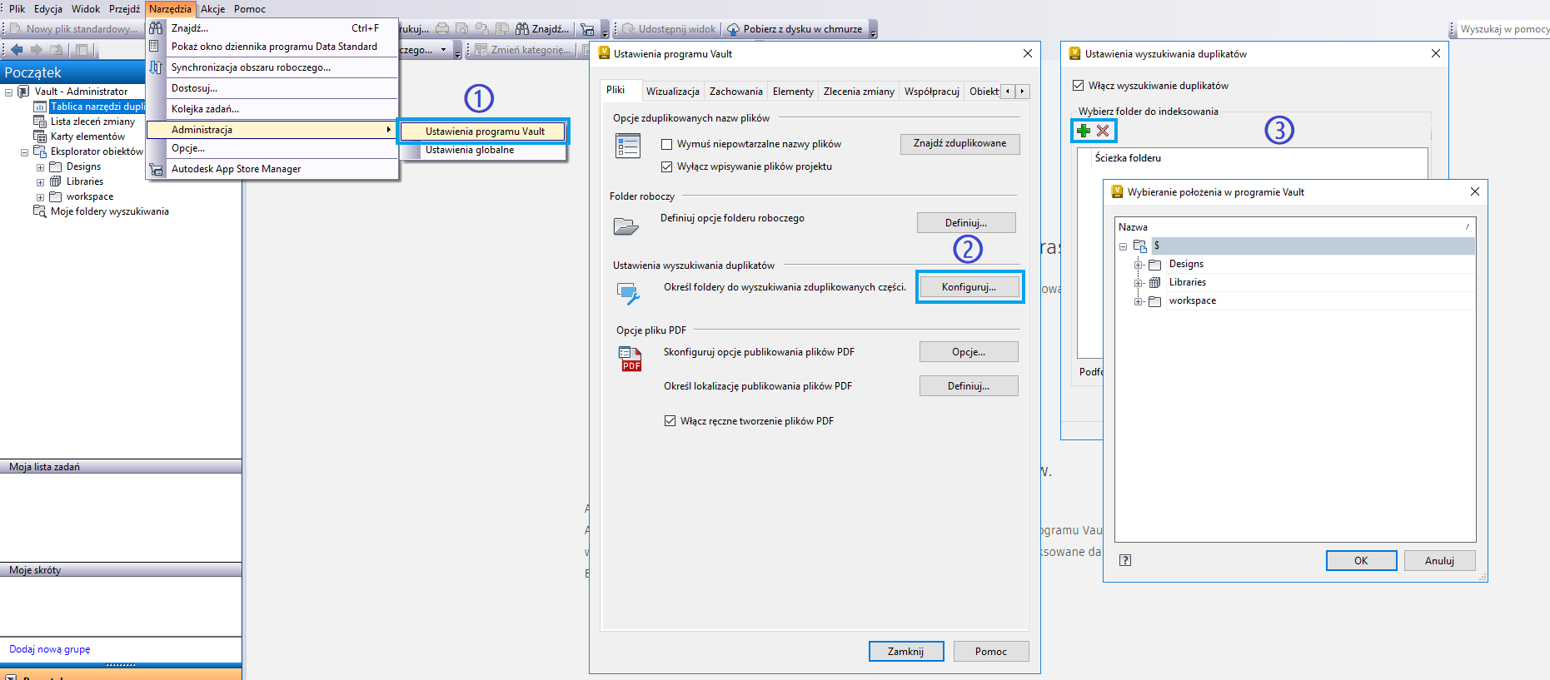
Task: Collapse the Eksplorator obiektów node
Action: (24, 152)
